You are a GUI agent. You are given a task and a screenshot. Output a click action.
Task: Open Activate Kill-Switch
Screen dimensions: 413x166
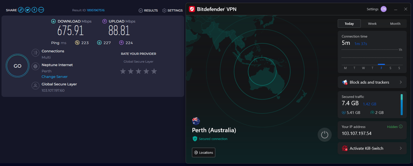372,148
